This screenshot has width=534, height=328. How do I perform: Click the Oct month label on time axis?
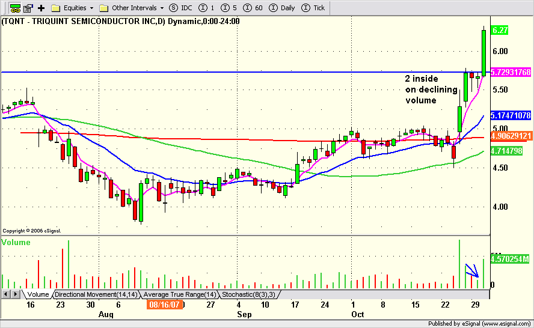[x=358, y=314]
